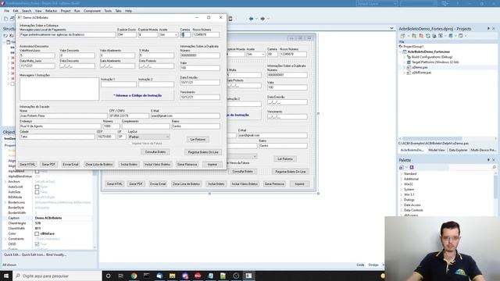Open the Project menu

[66, 11]
